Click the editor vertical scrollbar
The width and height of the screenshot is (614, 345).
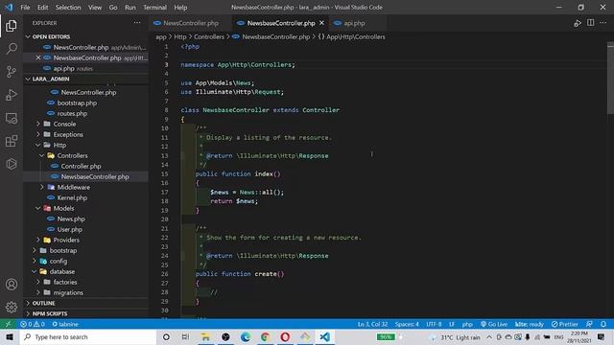[x=610, y=79]
